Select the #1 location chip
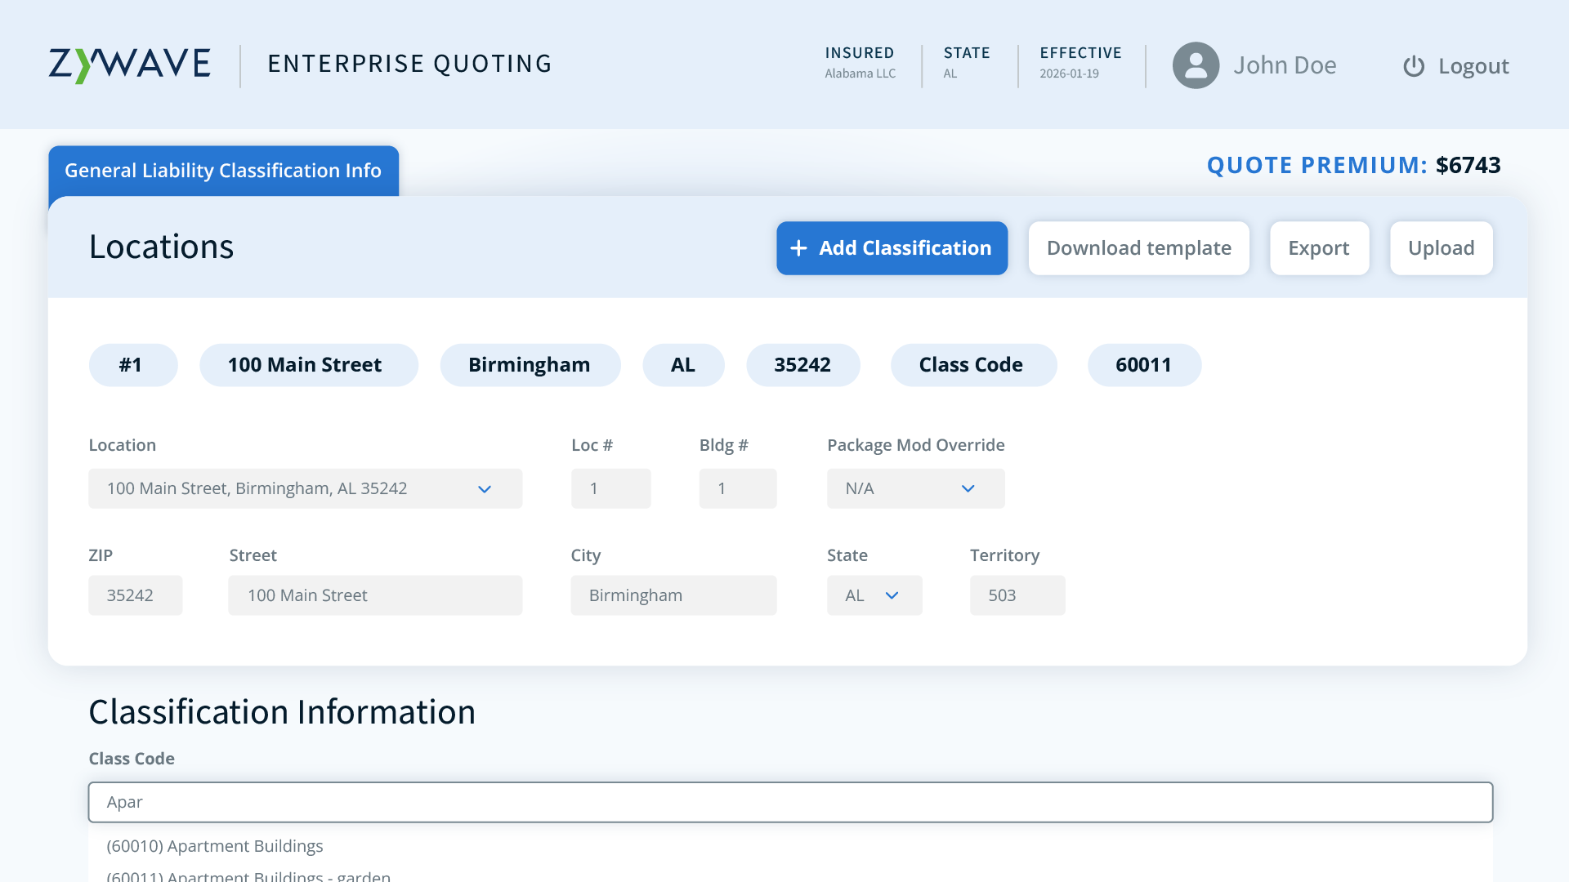Screen dimensions: 1569x882 [133, 365]
